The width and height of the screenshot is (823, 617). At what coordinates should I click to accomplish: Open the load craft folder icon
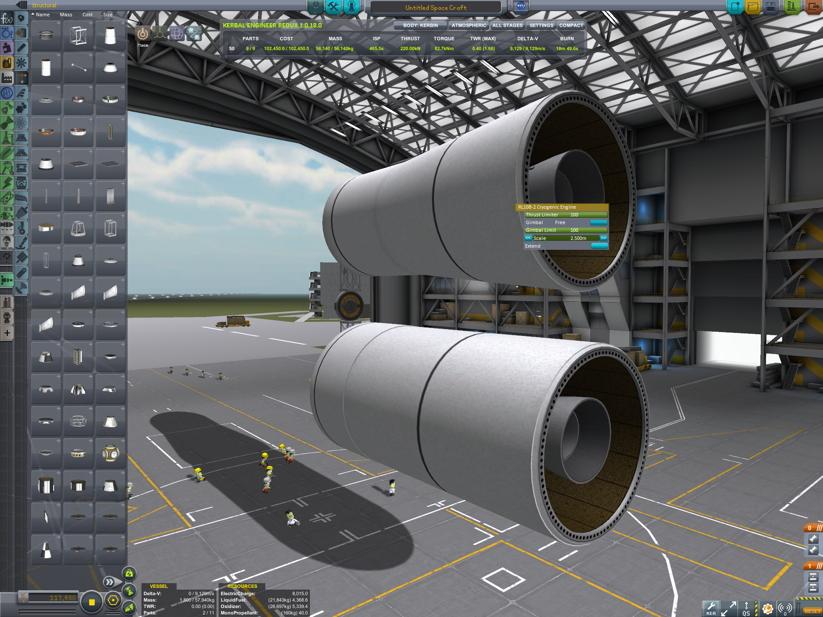[x=753, y=6]
